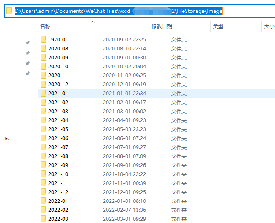Click folder name 2020-10

click(58, 67)
